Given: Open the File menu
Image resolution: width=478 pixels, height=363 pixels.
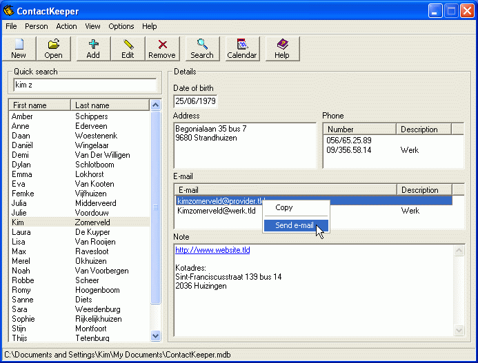Looking at the screenshot, I should pyautogui.click(x=11, y=26).
